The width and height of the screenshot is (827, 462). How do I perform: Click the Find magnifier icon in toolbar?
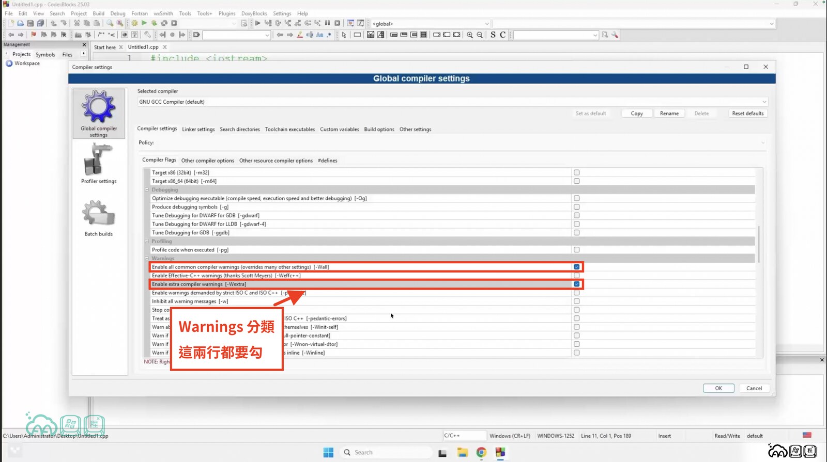[110, 23]
